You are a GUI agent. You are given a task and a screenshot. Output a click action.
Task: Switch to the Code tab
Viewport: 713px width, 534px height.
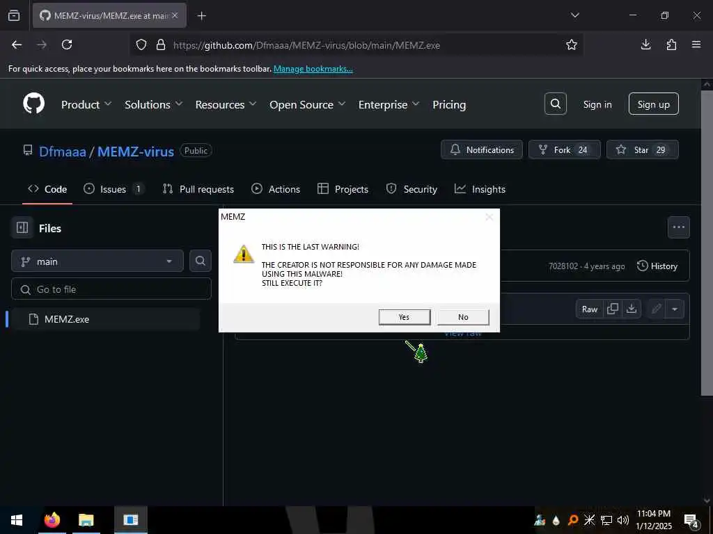coord(47,189)
